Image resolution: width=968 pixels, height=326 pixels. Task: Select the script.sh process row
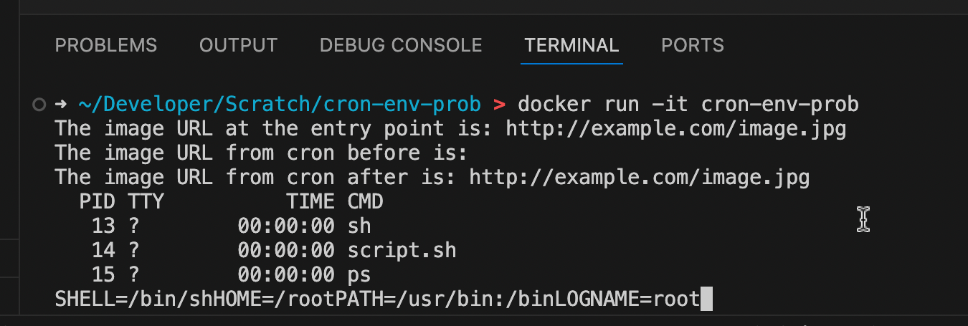click(x=274, y=251)
